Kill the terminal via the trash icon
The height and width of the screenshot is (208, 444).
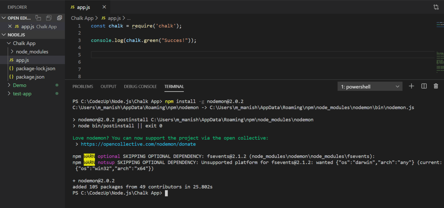click(x=436, y=86)
